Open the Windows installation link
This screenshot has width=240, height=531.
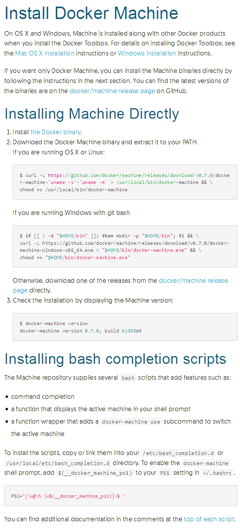tap(147, 53)
